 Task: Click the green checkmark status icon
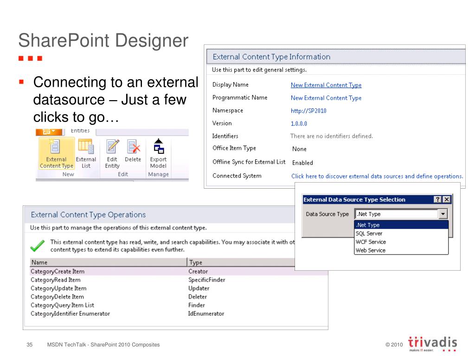(x=38, y=246)
